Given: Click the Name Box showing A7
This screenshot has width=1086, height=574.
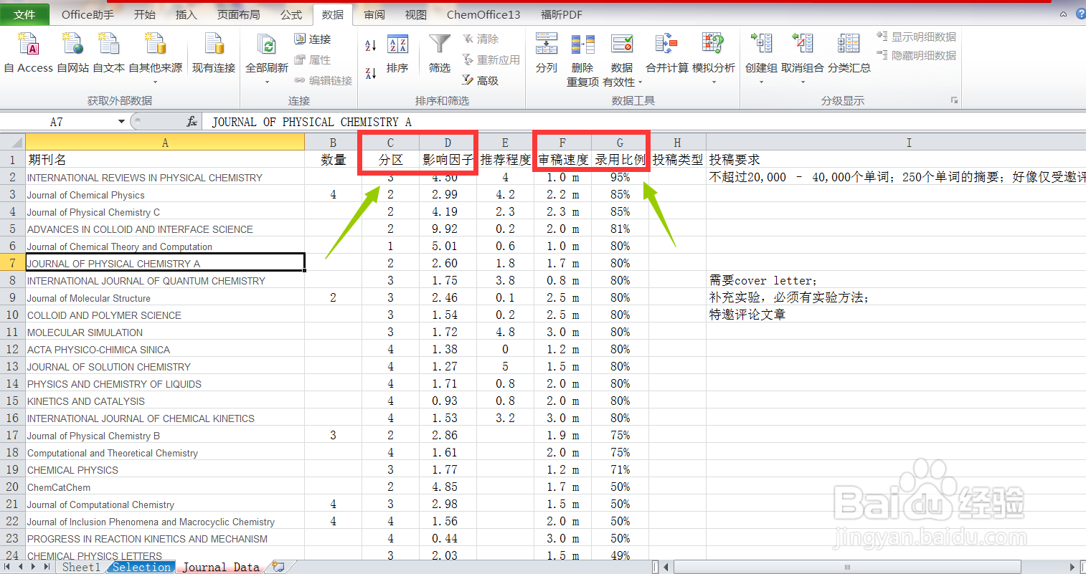Looking at the screenshot, I should pyautogui.click(x=57, y=122).
